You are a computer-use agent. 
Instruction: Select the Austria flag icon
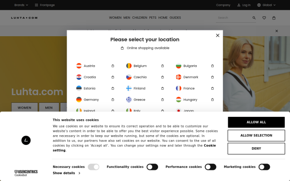click(x=79, y=66)
